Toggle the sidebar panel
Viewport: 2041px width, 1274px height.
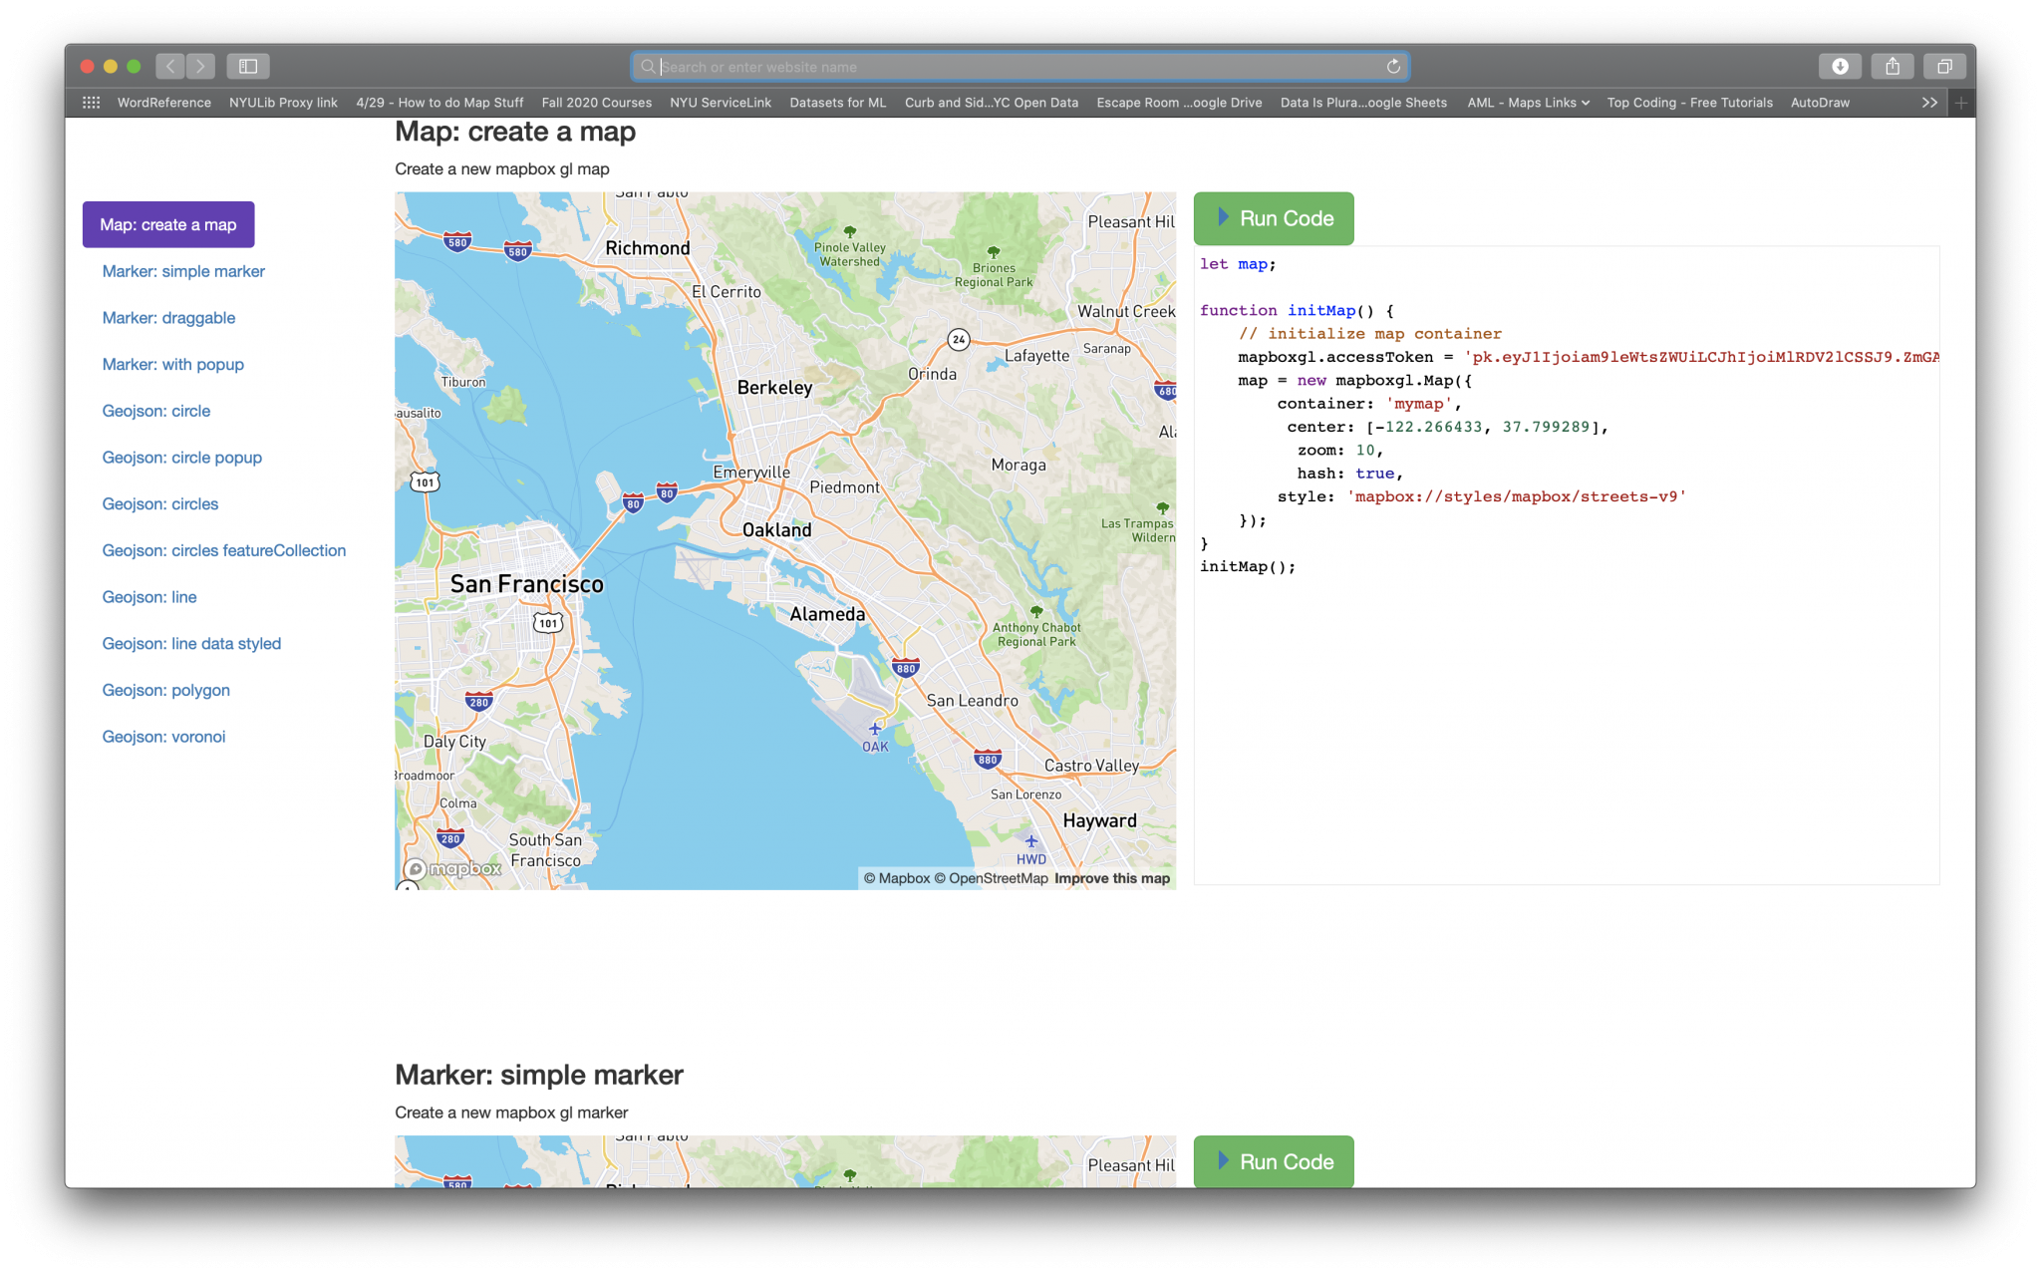[248, 66]
